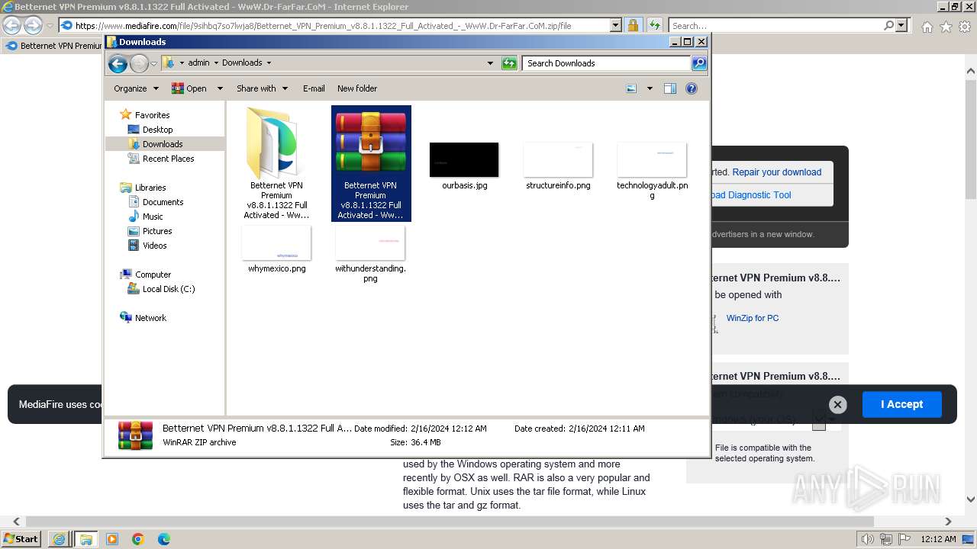Image resolution: width=977 pixels, height=549 pixels.
Task: Select the whymexico.png file
Action: click(x=276, y=249)
